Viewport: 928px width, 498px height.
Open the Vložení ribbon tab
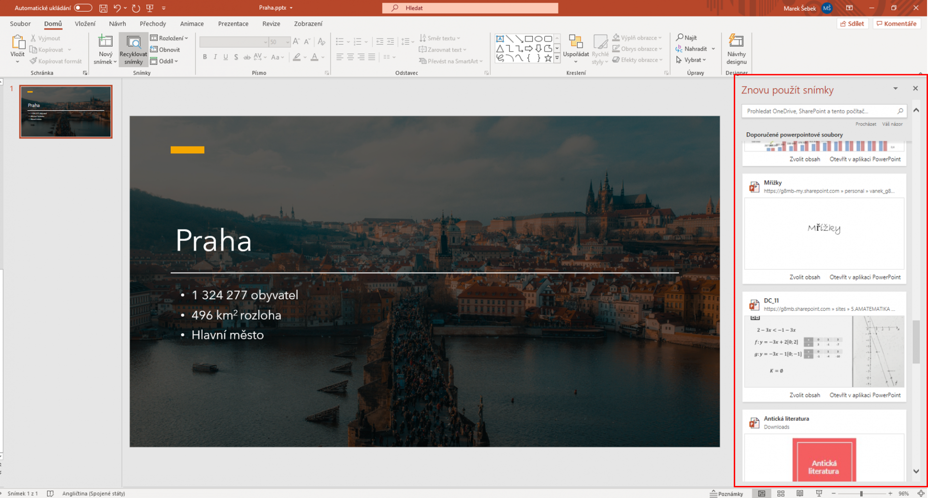tap(85, 23)
